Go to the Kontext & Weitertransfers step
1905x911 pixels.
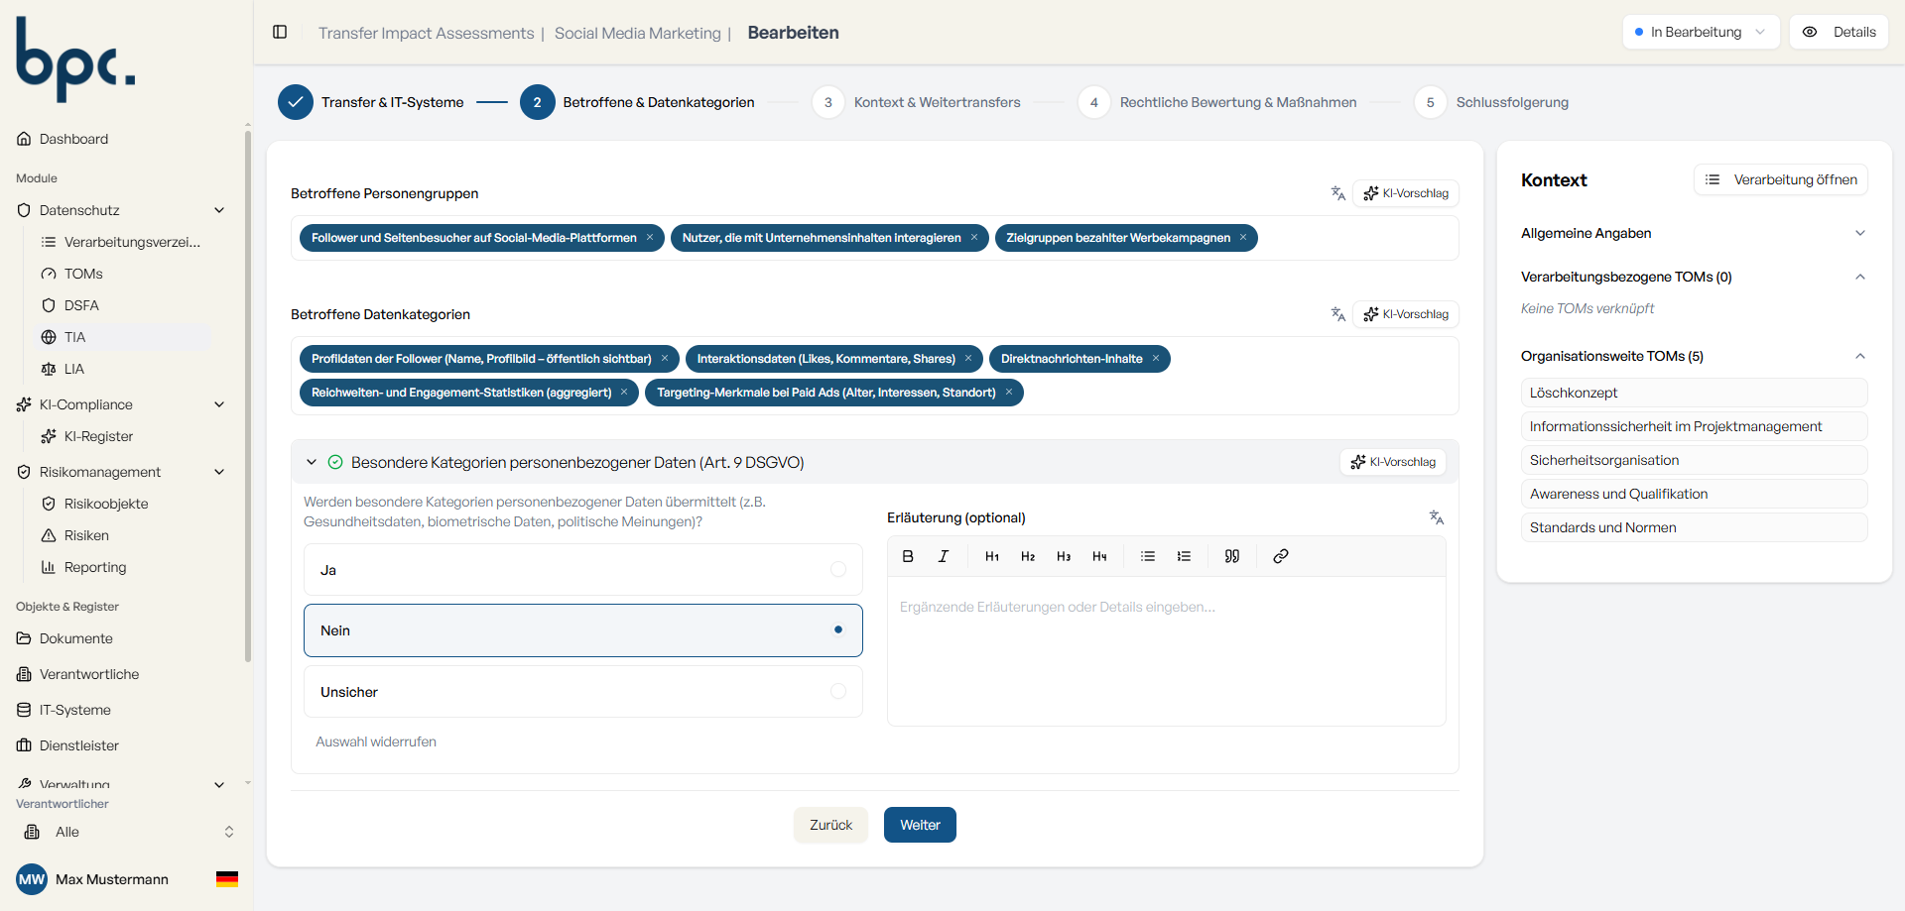coord(916,102)
